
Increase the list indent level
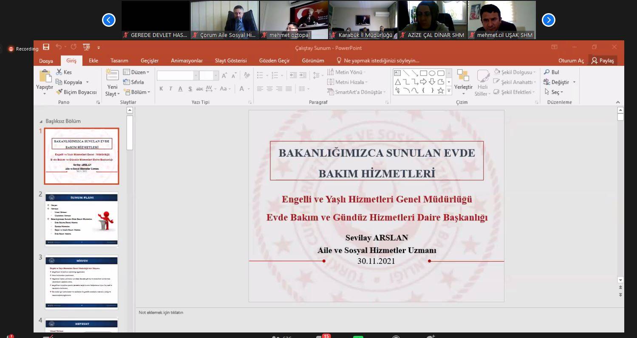303,76
